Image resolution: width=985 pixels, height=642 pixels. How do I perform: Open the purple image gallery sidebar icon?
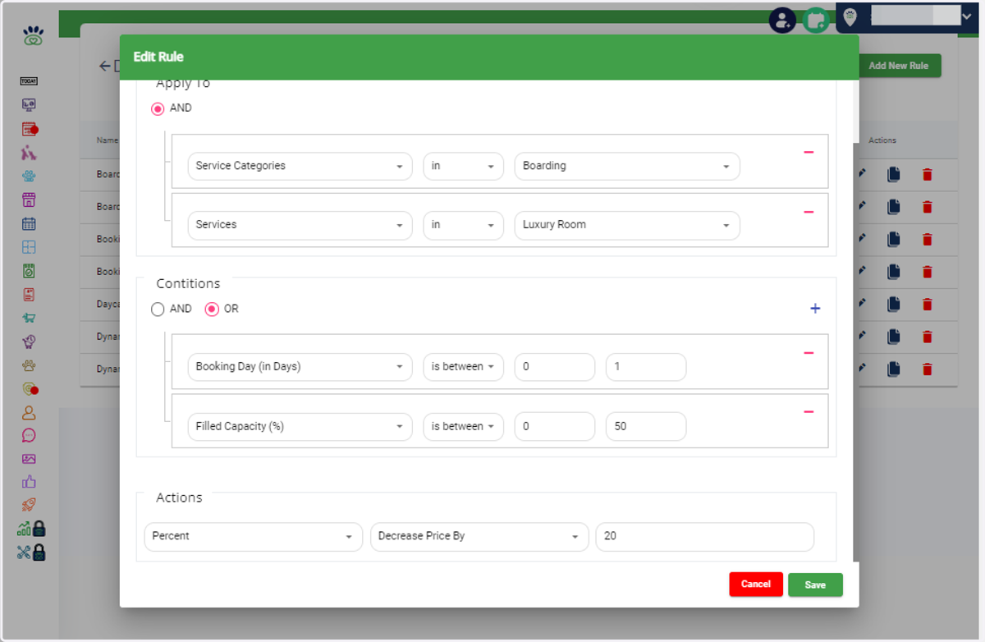(29, 459)
